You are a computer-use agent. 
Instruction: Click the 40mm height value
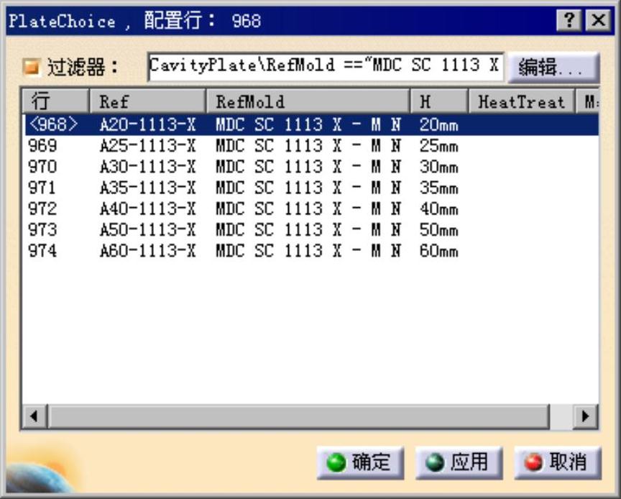point(439,209)
